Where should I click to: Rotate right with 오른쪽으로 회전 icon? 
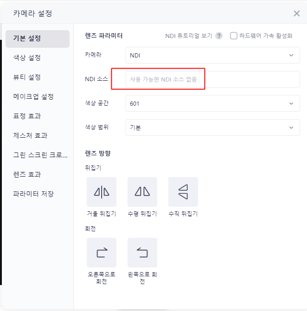(102, 253)
